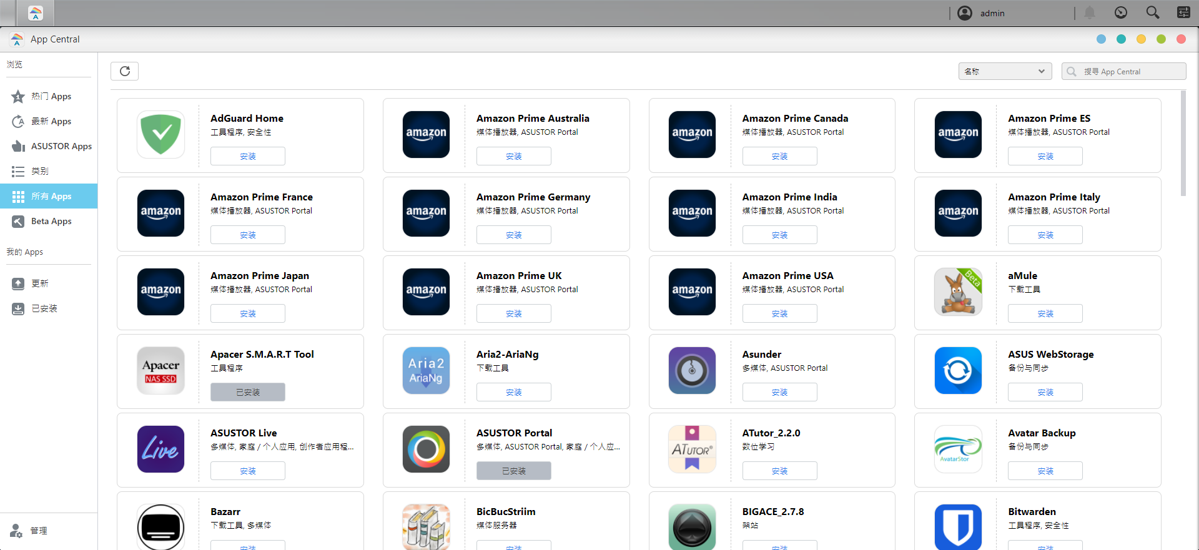This screenshot has width=1199, height=550.
Task: Select ASUSTOR Apps in sidebar
Action: pyautogui.click(x=49, y=146)
